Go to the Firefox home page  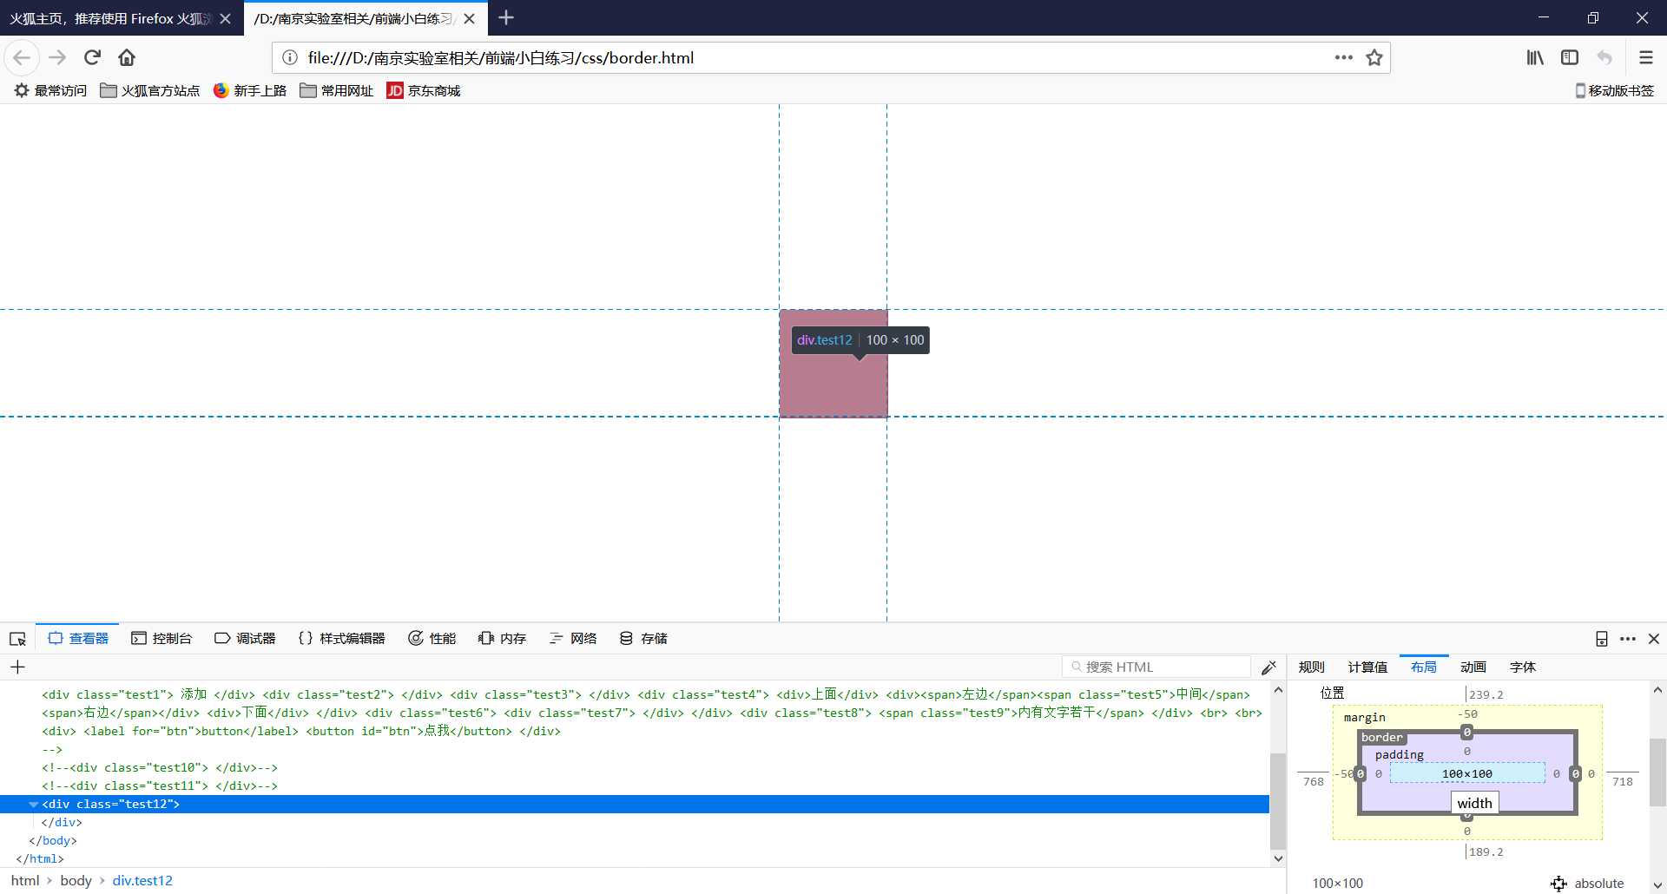127,57
